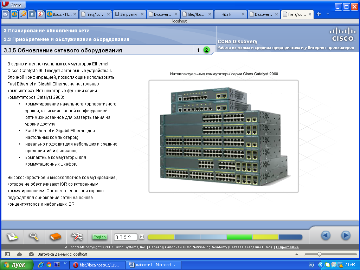Click the dark blue last progress segment
The width and height of the screenshot is (360, 270).
click(290, 237)
